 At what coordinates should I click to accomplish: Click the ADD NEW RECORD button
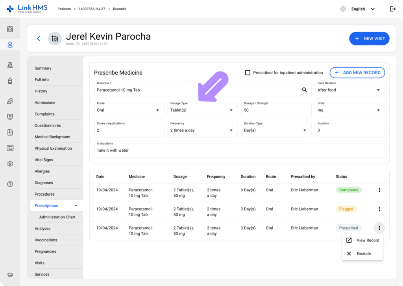tap(357, 72)
